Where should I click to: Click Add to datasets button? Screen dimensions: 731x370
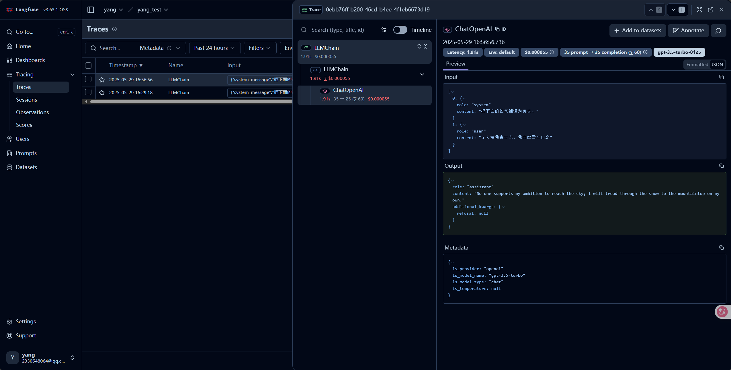coord(638,31)
